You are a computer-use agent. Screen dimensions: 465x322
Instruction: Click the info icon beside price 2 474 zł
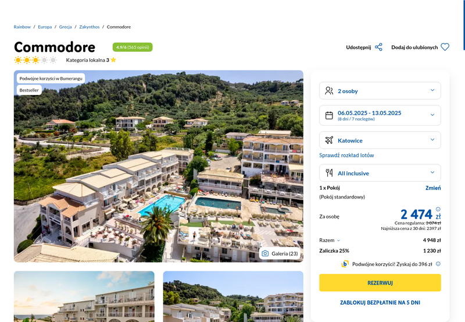tap(438, 209)
